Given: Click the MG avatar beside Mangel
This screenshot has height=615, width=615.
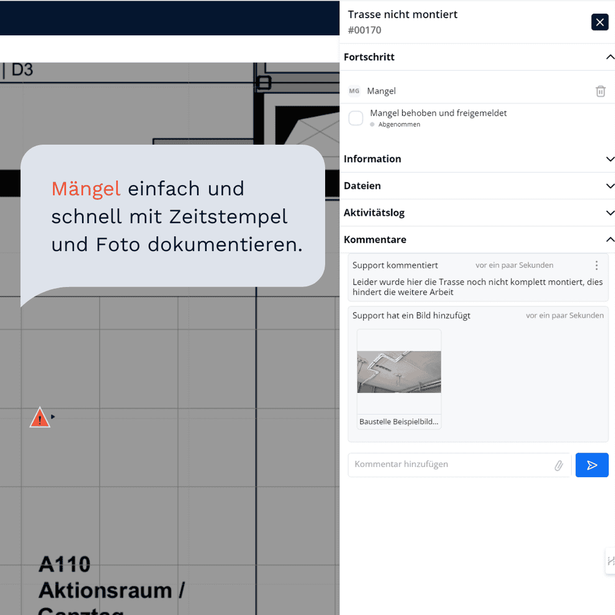Looking at the screenshot, I should pos(354,91).
